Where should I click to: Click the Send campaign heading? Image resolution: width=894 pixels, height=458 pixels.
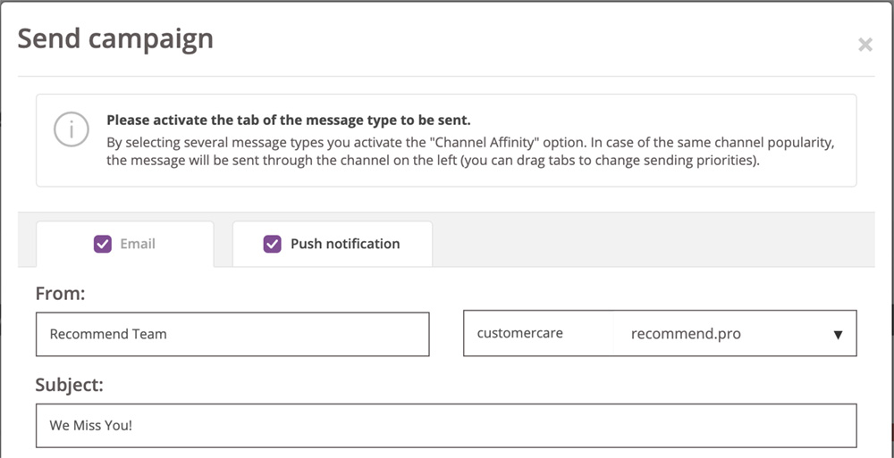115,38
